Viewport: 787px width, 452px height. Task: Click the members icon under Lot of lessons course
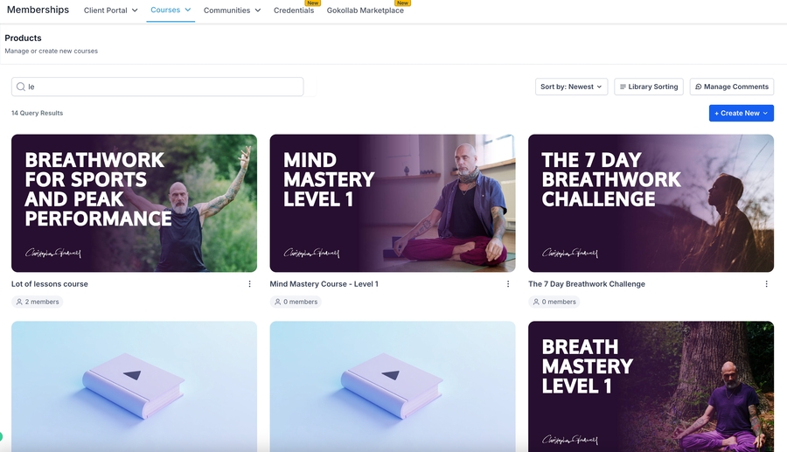[x=19, y=302]
